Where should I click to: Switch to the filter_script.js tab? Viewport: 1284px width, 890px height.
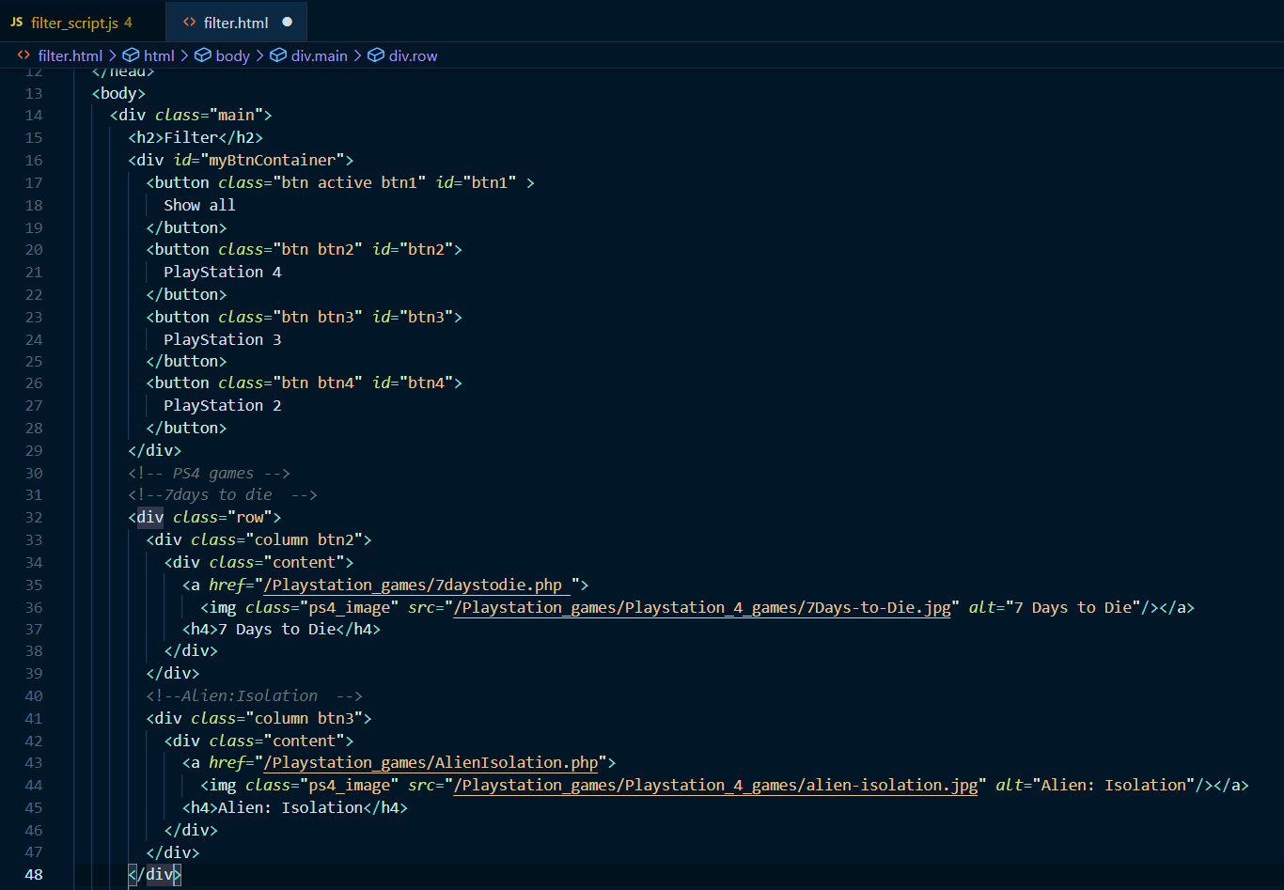(x=82, y=22)
